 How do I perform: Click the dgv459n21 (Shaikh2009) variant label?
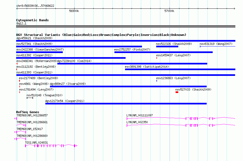tap(34, 38)
